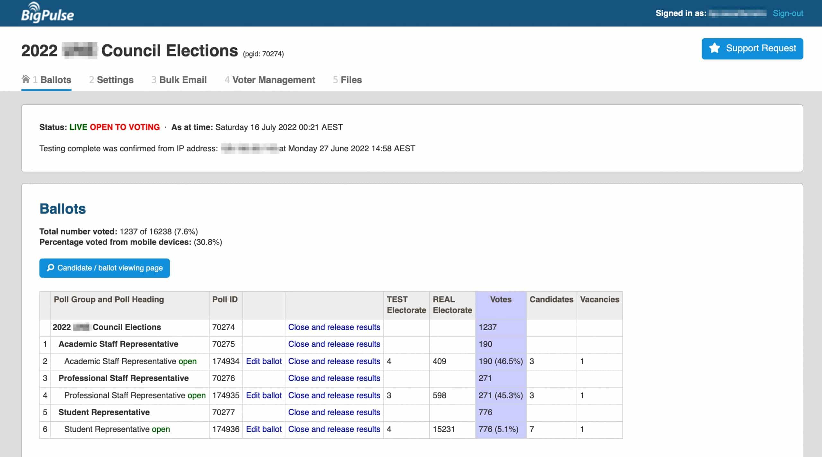Click the Ballots section heading
This screenshot has width=822, height=457.
click(63, 209)
